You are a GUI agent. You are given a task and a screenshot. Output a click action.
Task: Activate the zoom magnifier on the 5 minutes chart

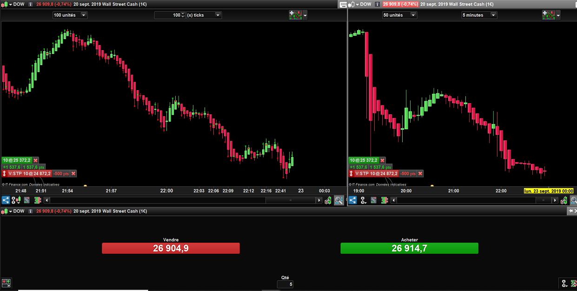574,200
